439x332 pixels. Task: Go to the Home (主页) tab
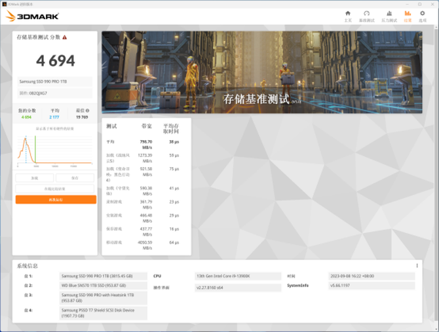coord(348,16)
